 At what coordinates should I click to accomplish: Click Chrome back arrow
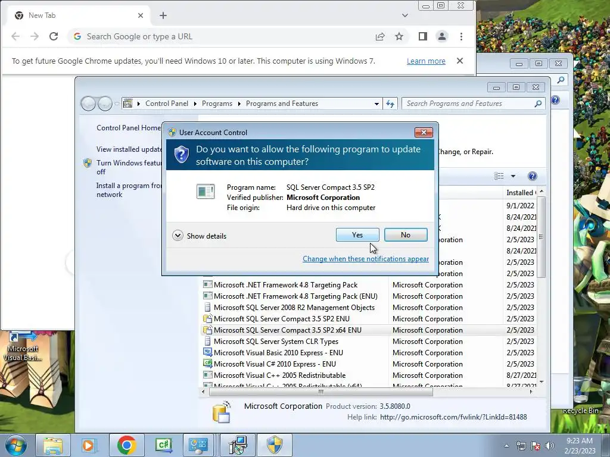(x=15, y=36)
